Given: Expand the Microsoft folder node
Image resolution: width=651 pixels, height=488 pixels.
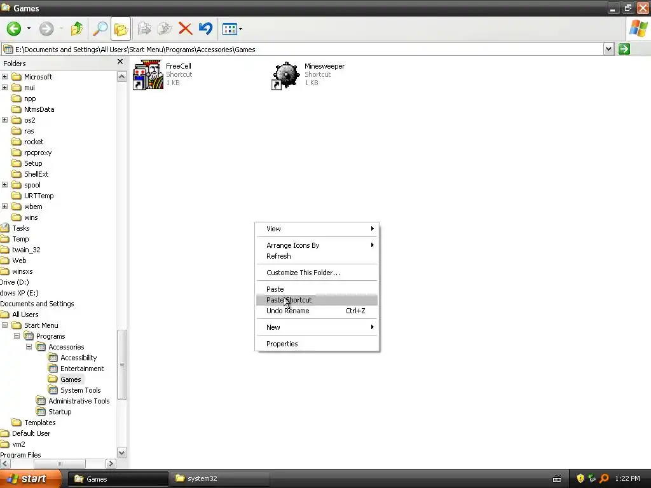Looking at the screenshot, I should pyautogui.click(x=5, y=76).
